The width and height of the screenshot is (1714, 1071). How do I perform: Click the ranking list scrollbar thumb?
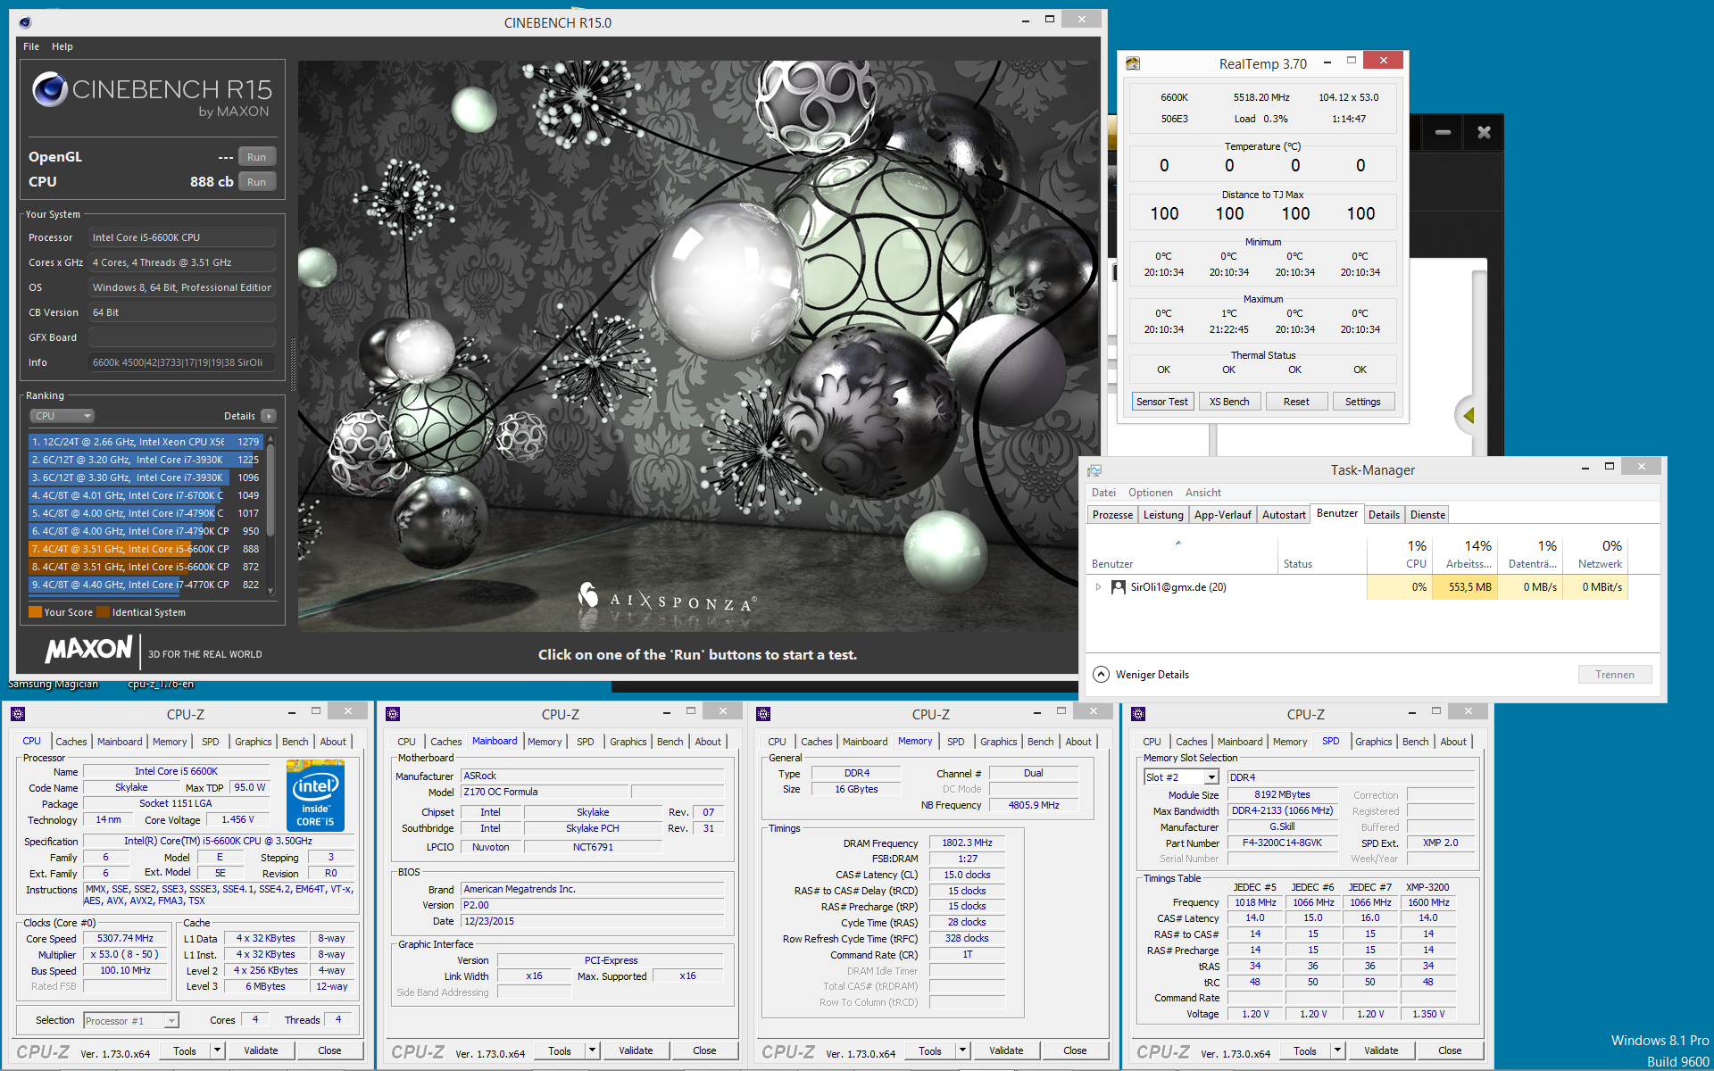tap(270, 489)
